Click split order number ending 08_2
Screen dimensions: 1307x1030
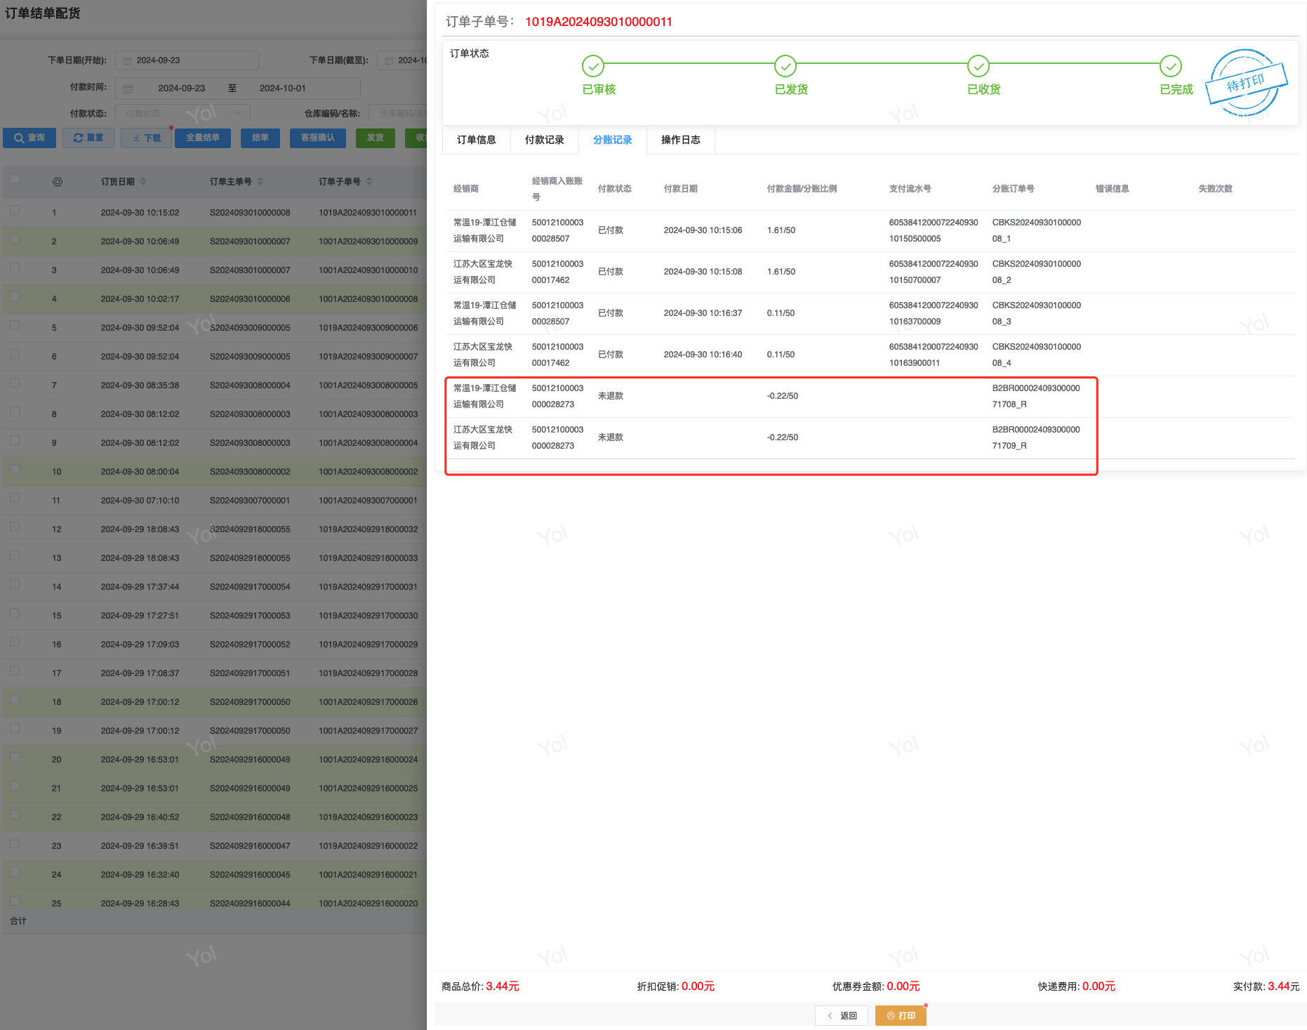[1037, 272]
